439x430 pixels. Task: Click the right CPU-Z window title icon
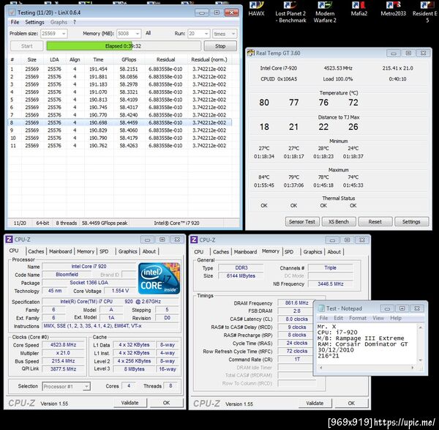(194, 240)
